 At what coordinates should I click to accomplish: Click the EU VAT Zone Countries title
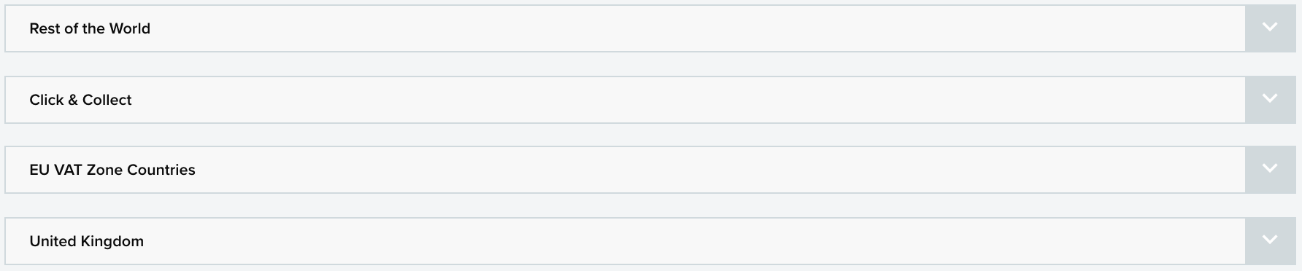(x=112, y=170)
